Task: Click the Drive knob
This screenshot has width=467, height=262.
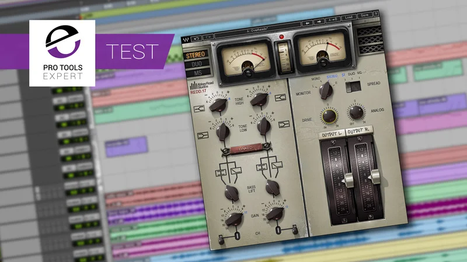Action: click(329, 116)
